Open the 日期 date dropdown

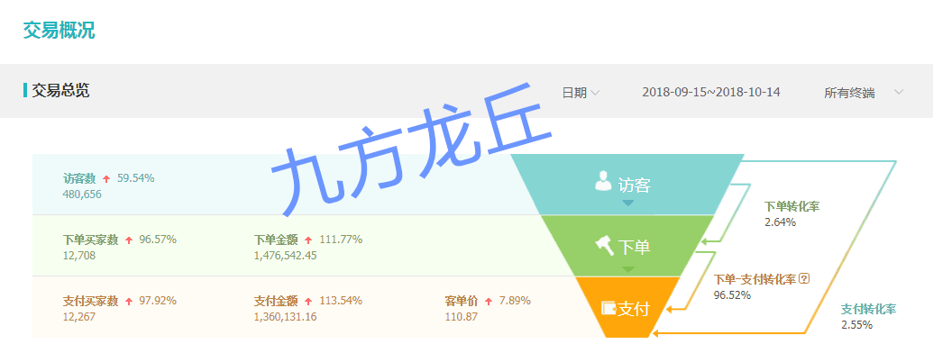coord(581,93)
